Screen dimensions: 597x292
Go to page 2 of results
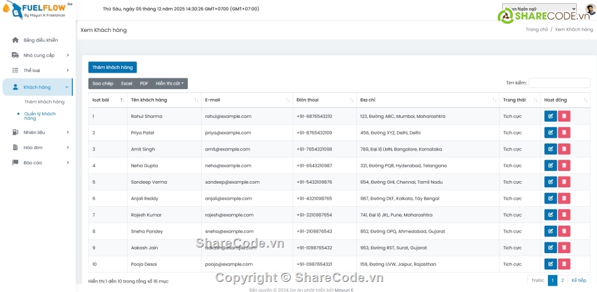tap(562, 281)
